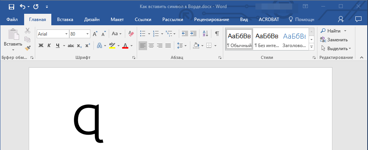Toggle superscript x² formatting
Image resolution: width=368 pixels, height=150 pixels.
coord(88,46)
